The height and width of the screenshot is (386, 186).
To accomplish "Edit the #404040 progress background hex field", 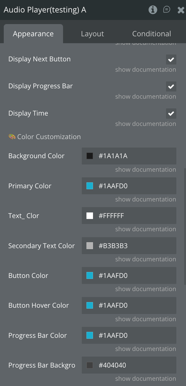I will click(x=129, y=365).
